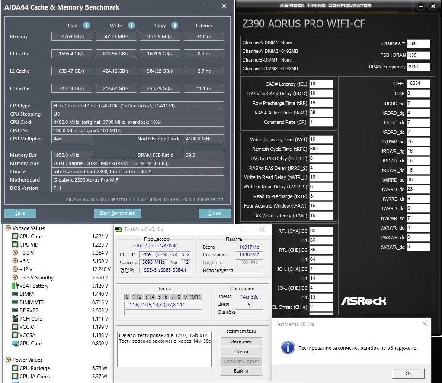Click the Memory Type DDR4-3900 field
The height and width of the screenshot is (383, 442).
[138, 163]
